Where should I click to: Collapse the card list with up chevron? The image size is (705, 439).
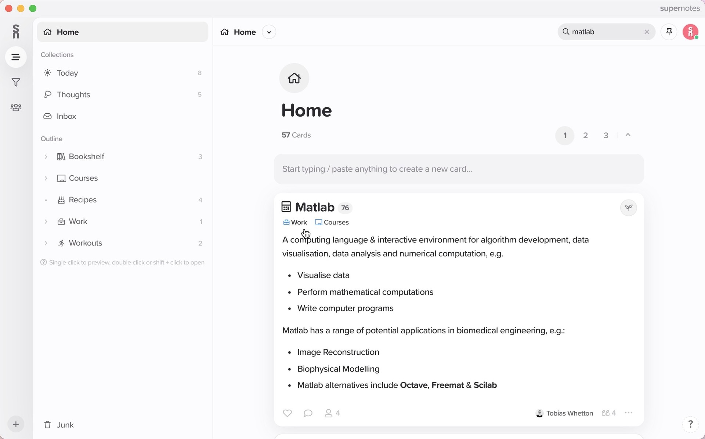(x=628, y=135)
